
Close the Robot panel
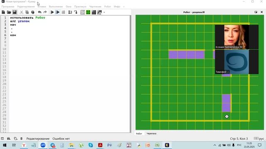point(261,12)
